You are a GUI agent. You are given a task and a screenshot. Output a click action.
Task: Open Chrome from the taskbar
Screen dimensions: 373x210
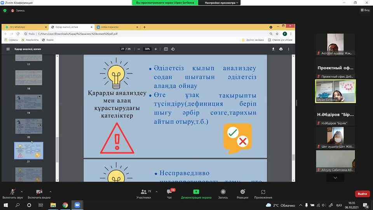(65, 205)
